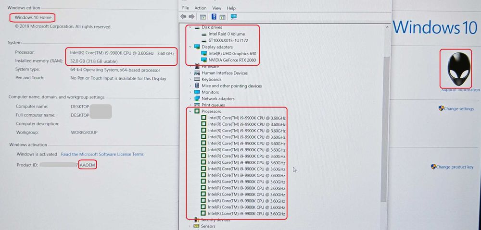This screenshot has height=230, width=481.
Task: Select the Network adapters category icon
Action: pyautogui.click(x=197, y=98)
